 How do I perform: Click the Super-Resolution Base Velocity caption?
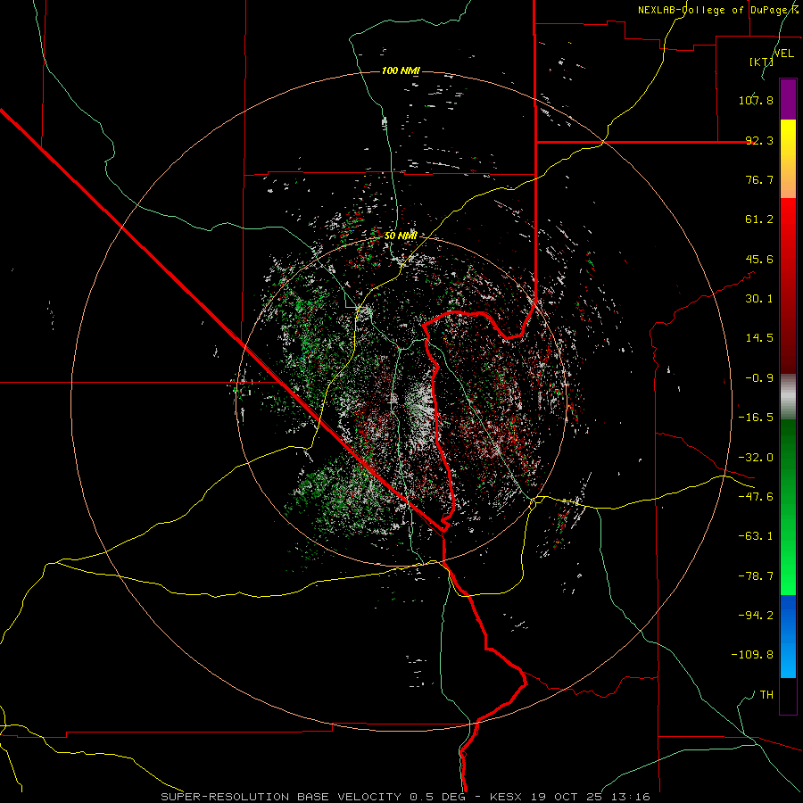(405, 797)
